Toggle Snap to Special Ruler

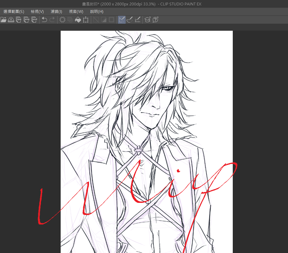pyautogui.click(x=130, y=20)
